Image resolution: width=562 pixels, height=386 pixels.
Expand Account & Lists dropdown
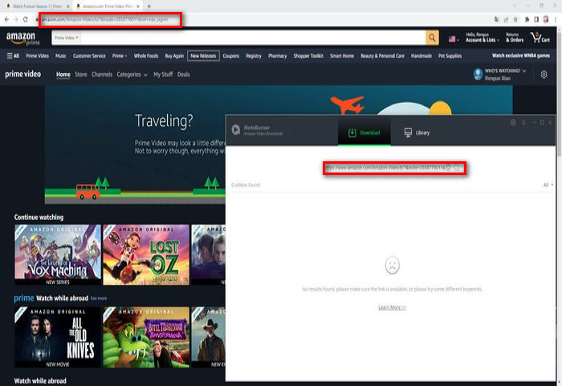tap(482, 38)
